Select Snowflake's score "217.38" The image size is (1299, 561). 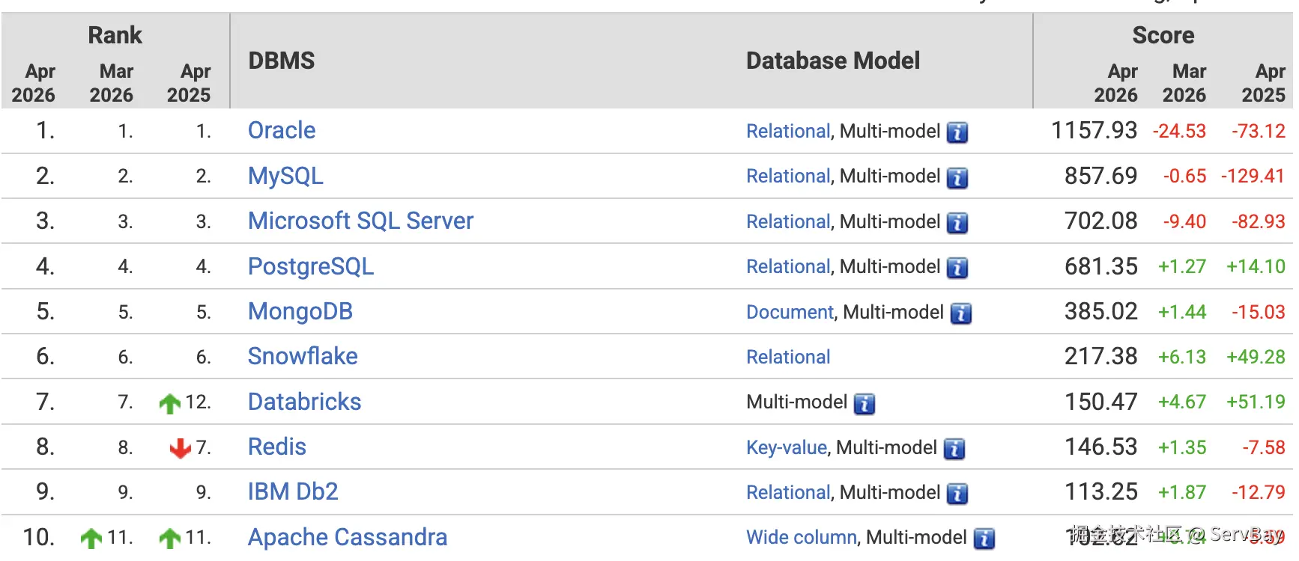1100,356
